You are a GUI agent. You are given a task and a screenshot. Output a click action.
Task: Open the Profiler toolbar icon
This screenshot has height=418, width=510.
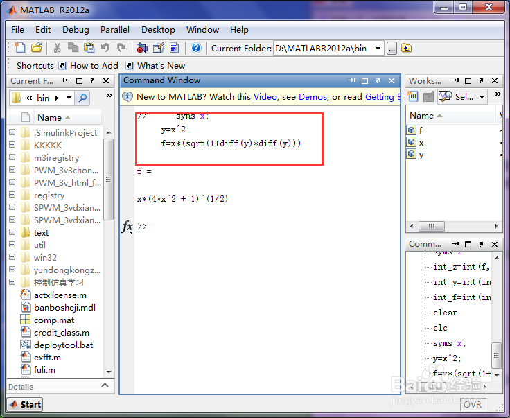click(175, 48)
